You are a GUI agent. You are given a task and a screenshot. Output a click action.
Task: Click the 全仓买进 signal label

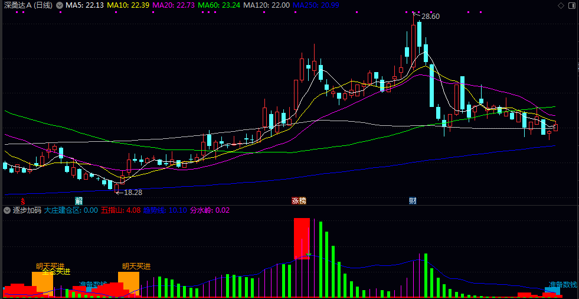[56, 272]
